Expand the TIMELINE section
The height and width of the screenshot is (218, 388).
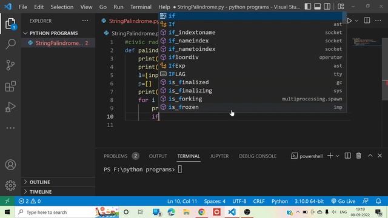58,192
